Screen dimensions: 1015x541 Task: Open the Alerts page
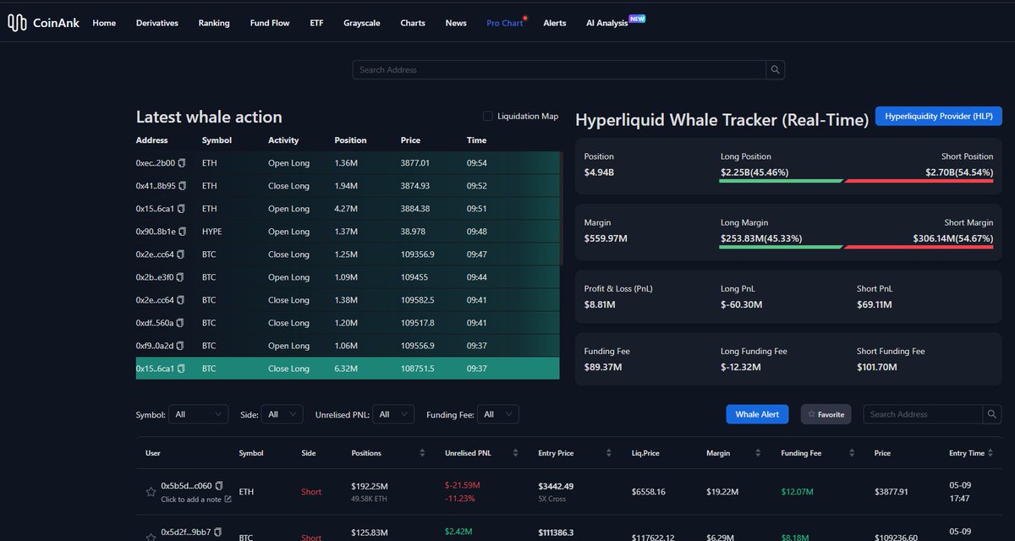point(555,23)
